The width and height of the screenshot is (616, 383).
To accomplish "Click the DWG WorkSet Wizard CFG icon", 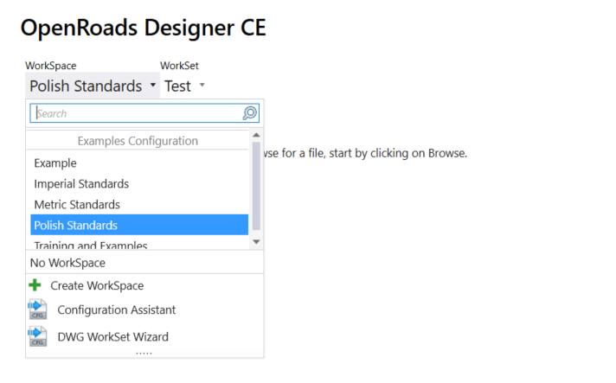I will tap(37, 336).
